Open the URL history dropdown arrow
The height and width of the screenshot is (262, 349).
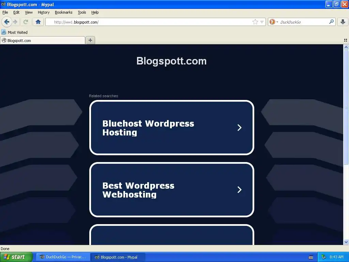[x=262, y=22]
